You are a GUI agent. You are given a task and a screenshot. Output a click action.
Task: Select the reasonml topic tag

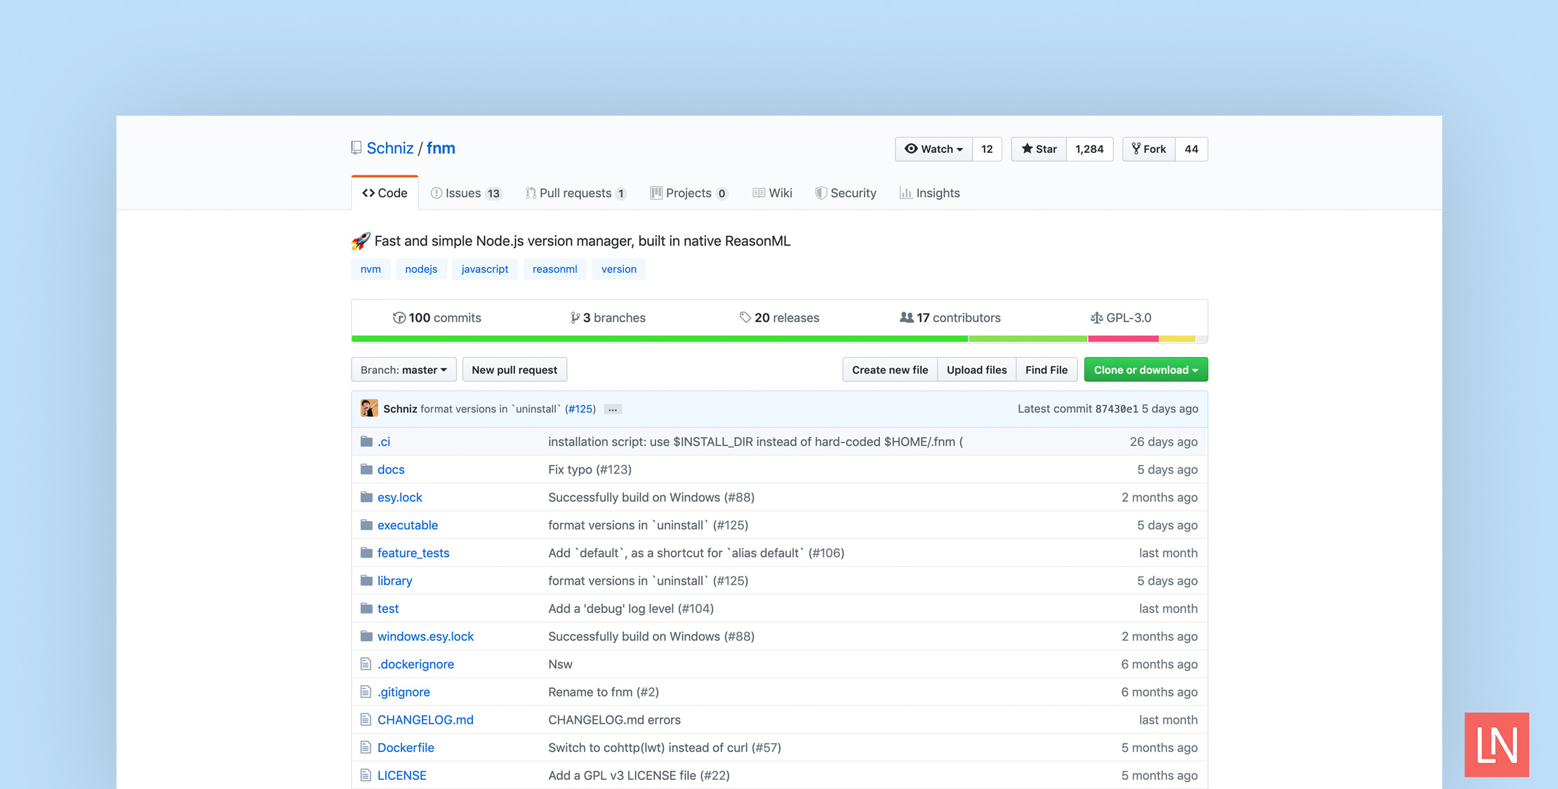point(554,269)
